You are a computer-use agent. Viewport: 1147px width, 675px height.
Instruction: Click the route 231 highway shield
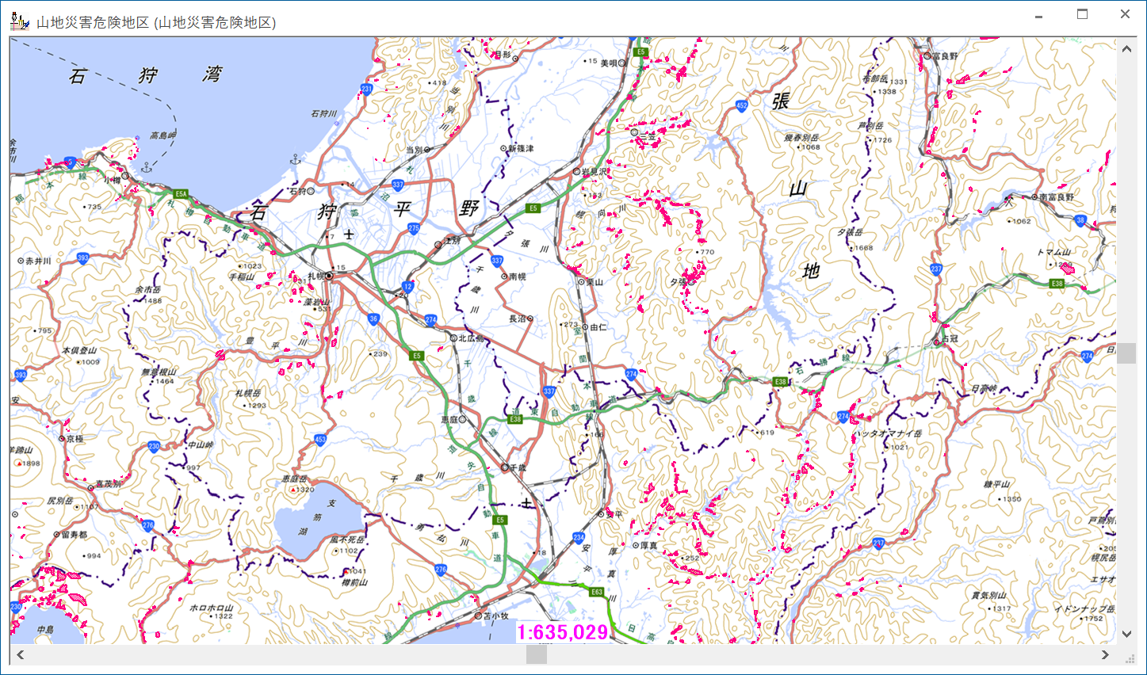pos(366,90)
